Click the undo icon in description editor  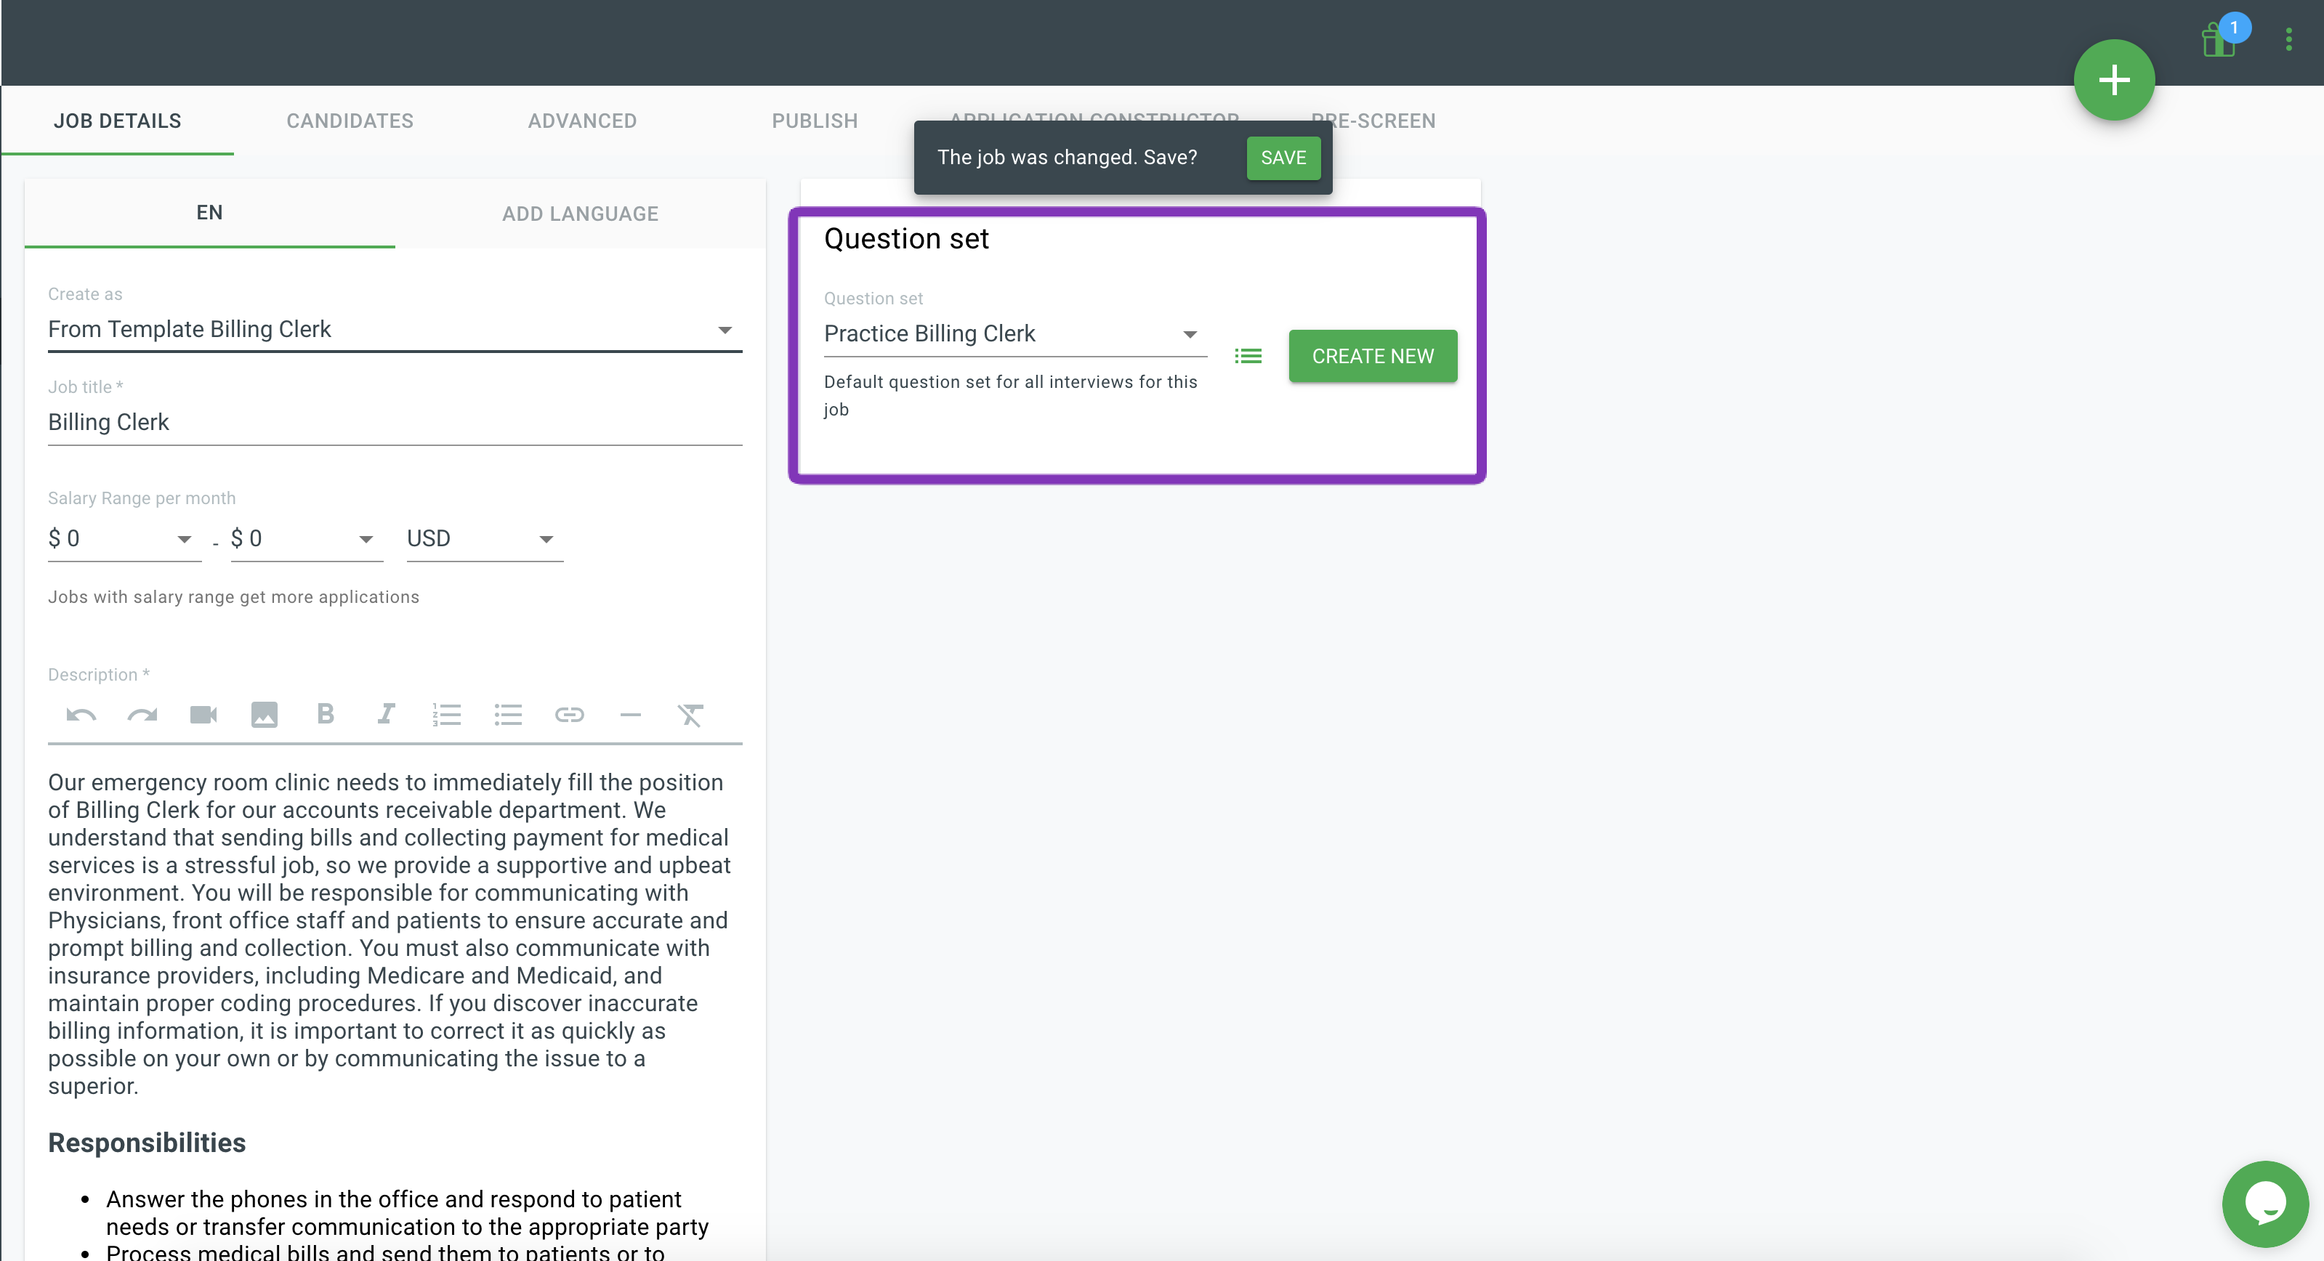coord(81,715)
